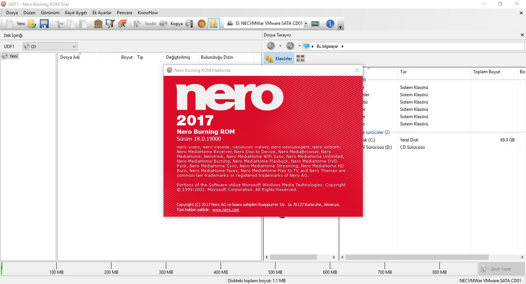
Task: Click the 69.9 GB total size value
Action: click(507, 140)
